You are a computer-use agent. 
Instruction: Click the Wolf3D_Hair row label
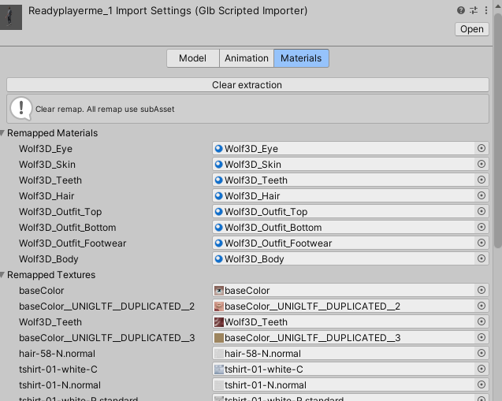[46, 196]
